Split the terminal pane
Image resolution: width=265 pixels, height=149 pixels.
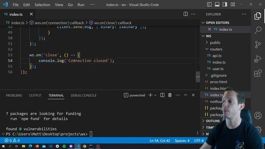pos(162,95)
